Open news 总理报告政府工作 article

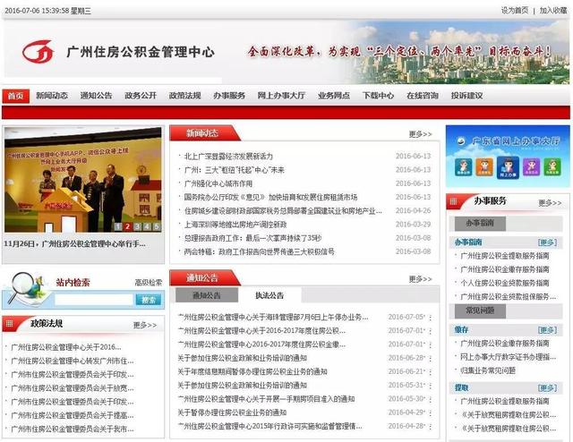(x=252, y=238)
